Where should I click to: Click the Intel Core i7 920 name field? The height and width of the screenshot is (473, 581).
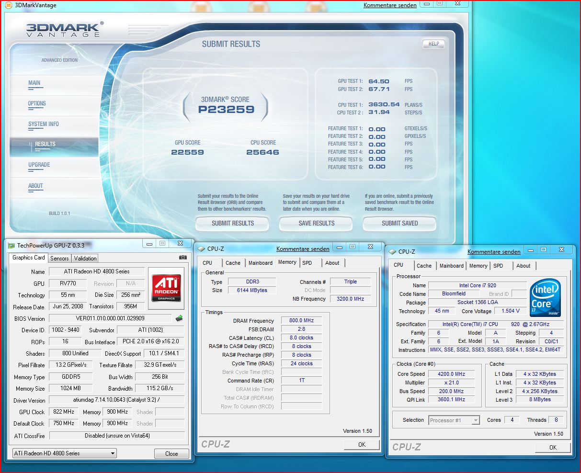pyautogui.click(x=478, y=285)
